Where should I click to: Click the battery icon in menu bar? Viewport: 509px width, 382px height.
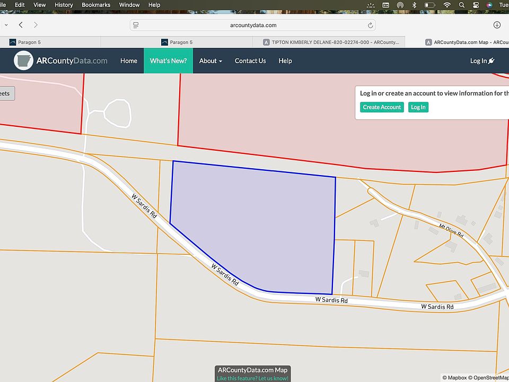[x=430, y=5]
